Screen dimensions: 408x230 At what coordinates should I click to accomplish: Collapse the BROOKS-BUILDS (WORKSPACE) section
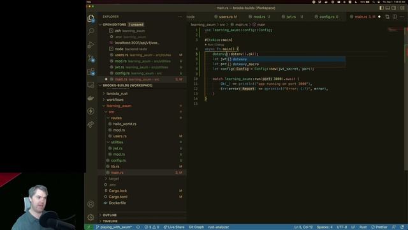(127, 86)
